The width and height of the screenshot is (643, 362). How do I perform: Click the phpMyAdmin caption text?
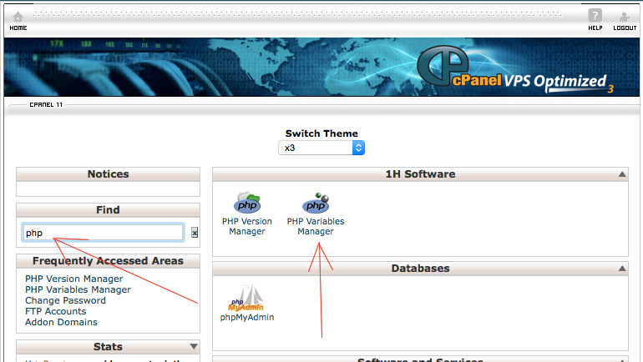click(x=247, y=317)
